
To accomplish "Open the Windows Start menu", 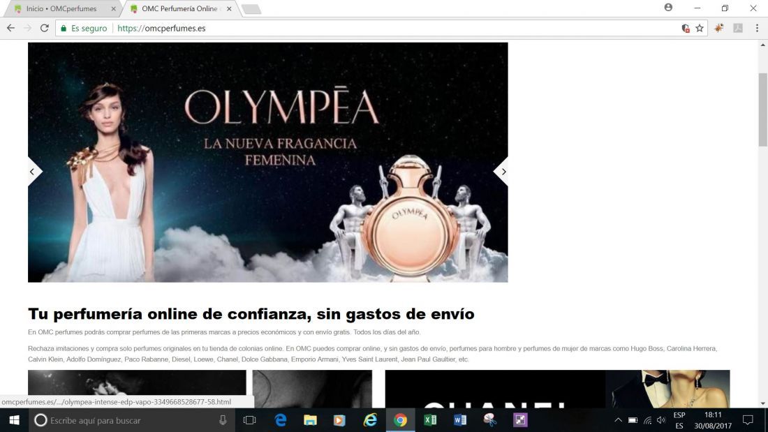I will pos(14,420).
